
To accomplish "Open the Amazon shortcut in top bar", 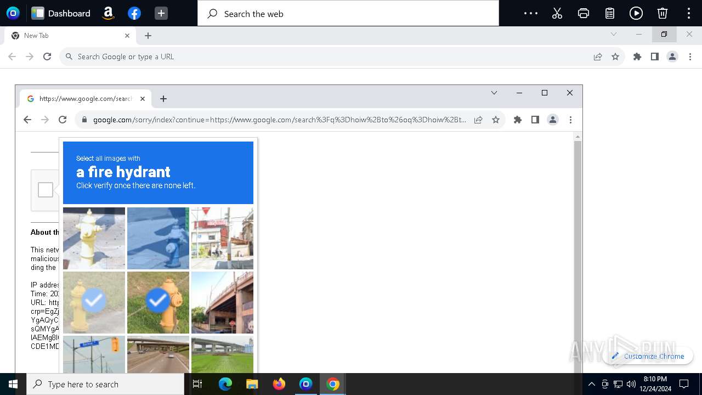I will coord(108,13).
